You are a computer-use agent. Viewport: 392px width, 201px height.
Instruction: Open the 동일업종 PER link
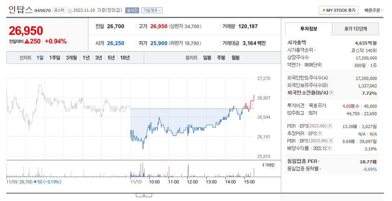point(304,161)
